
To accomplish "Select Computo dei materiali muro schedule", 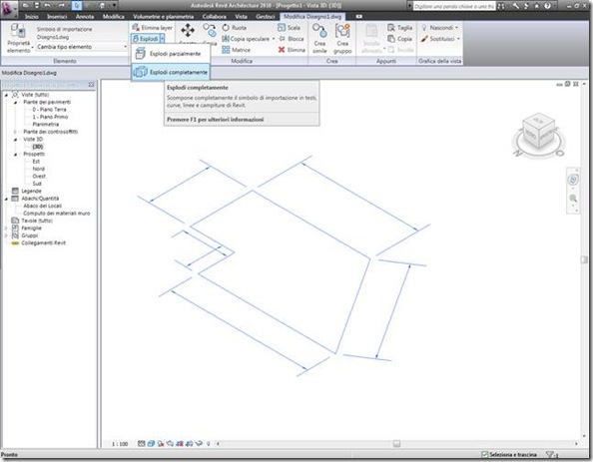I will [57, 214].
